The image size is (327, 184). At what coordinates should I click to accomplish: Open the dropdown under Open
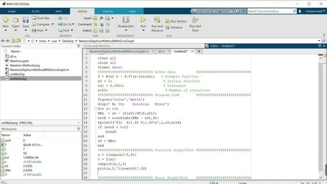click(x=16, y=31)
